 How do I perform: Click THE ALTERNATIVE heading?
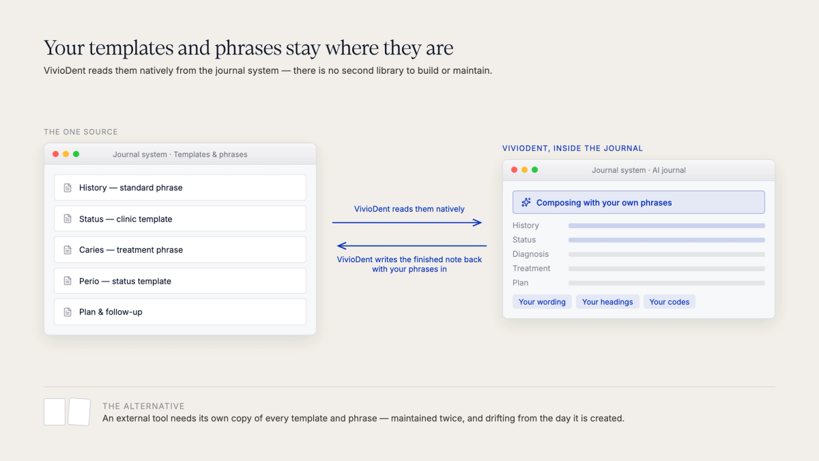[x=143, y=406]
